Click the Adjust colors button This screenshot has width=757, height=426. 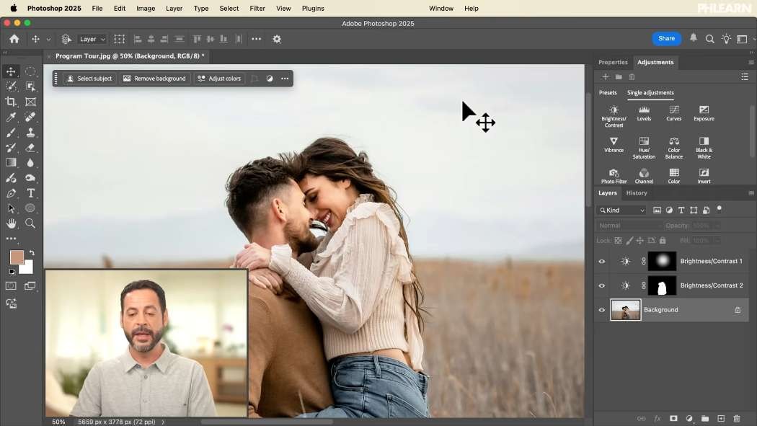coord(219,79)
